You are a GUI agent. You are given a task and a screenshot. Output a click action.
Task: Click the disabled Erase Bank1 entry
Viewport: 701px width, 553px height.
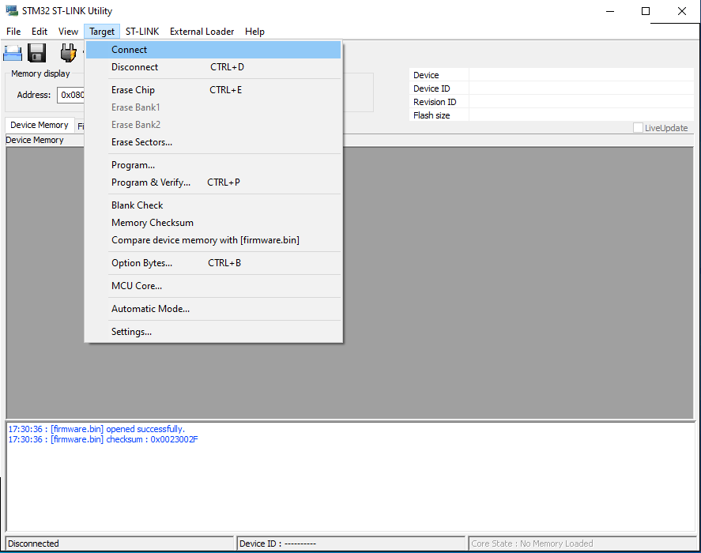(x=213, y=107)
